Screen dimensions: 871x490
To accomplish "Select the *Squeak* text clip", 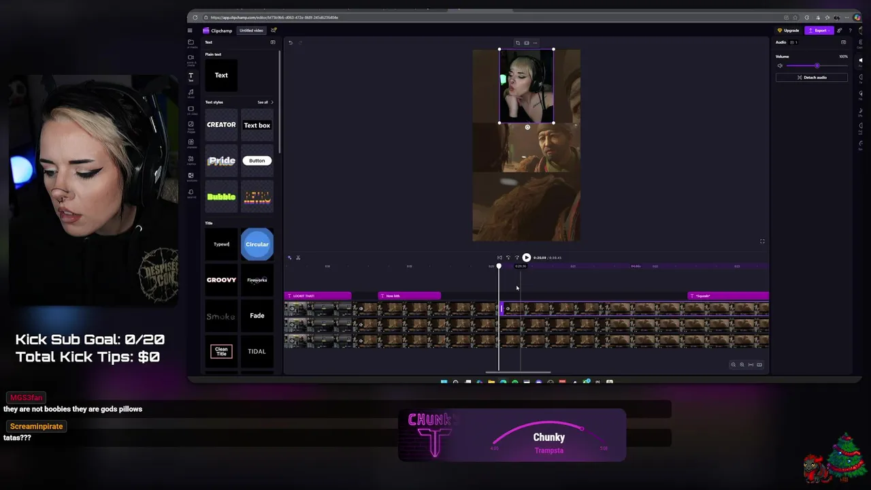I will [x=729, y=296].
